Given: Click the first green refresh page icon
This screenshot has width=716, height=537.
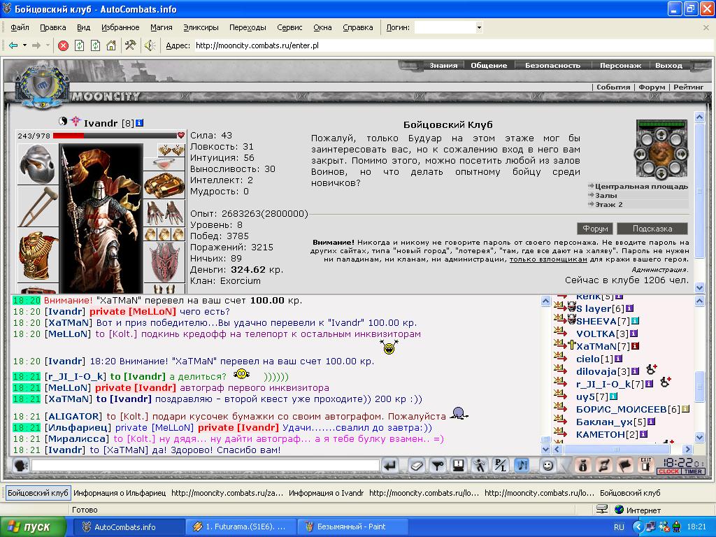Looking at the screenshot, I should (80, 45).
